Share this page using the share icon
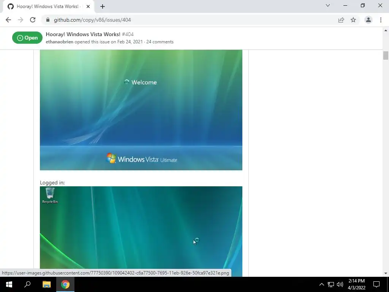 point(341,20)
